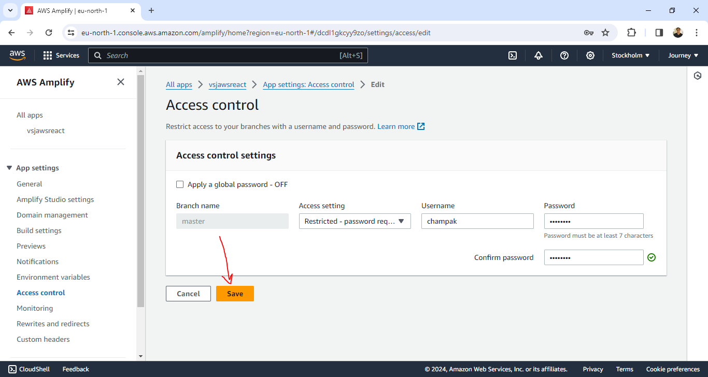Bookmark this page with star icon

click(605, 33)
